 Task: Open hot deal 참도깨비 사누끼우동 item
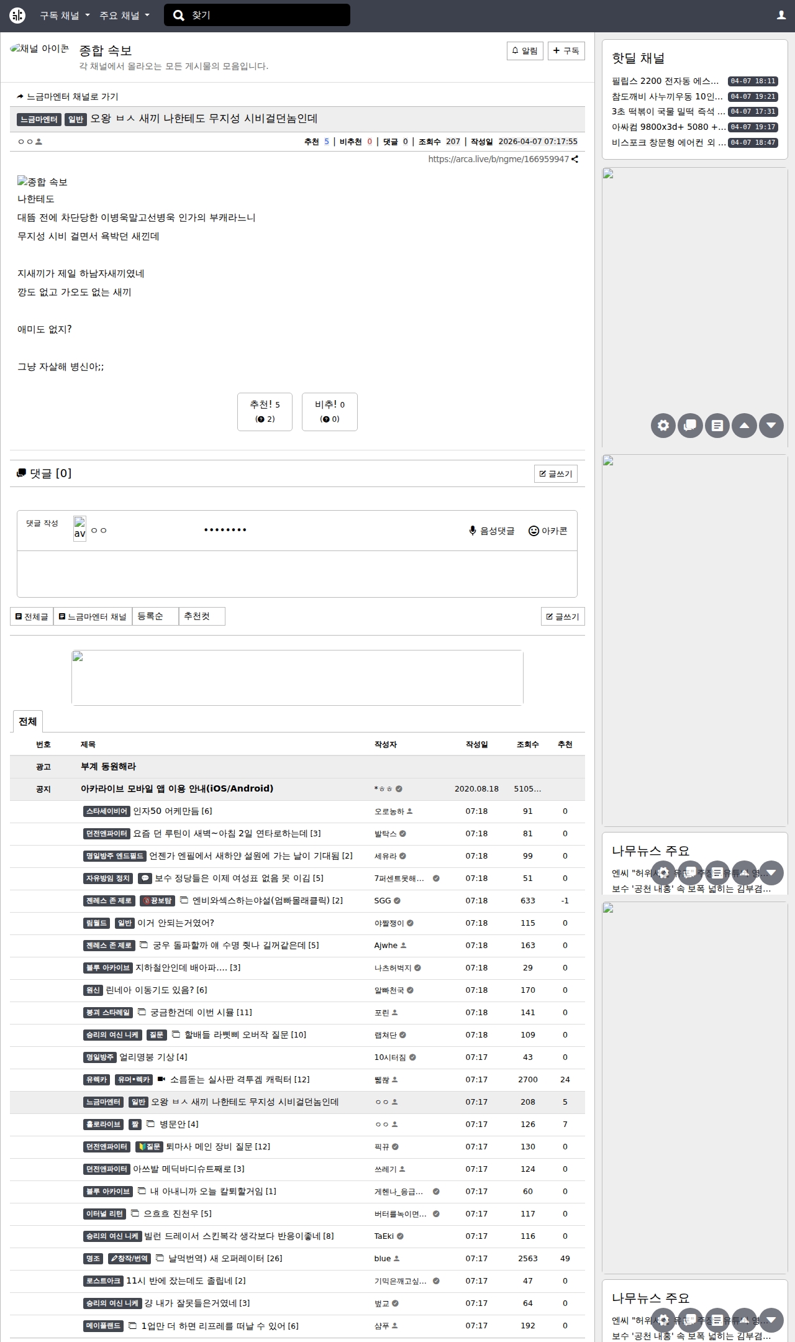[x=667, y=96]
